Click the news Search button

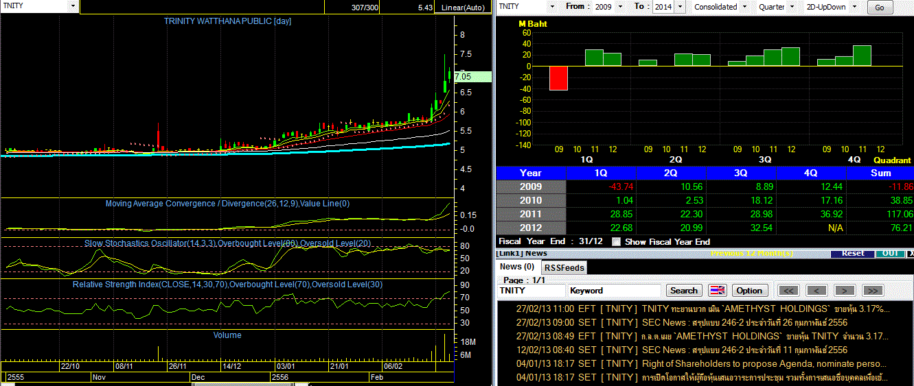683,291
